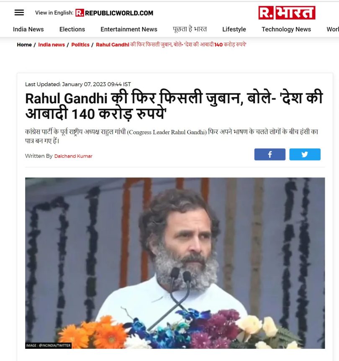The image size is (339, 361).
Task: Share article on Twitter
Action: [305, 154]
